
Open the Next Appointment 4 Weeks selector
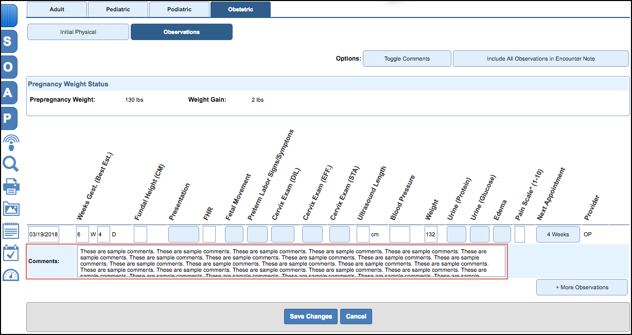click(558, 234)
